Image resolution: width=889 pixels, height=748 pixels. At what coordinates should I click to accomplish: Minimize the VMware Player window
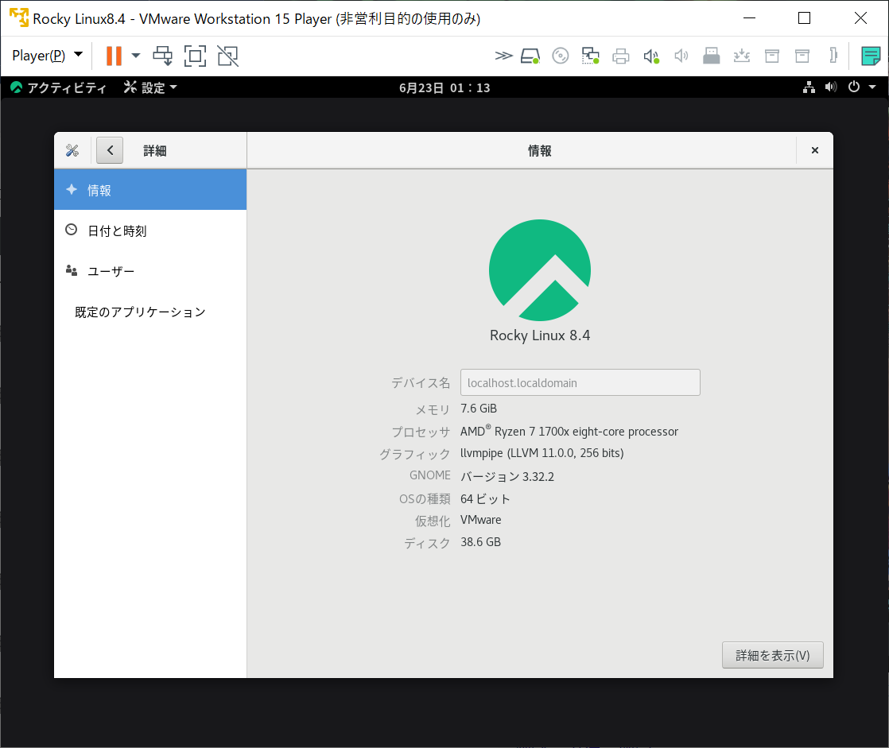coord(750,18)
